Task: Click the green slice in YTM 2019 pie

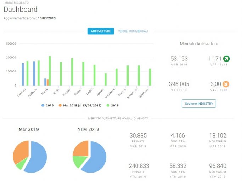Action: coord(79,161)
